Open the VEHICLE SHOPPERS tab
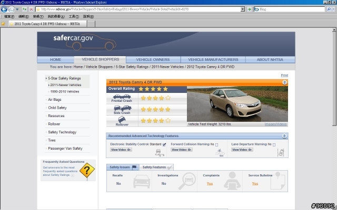 point(101,59)
